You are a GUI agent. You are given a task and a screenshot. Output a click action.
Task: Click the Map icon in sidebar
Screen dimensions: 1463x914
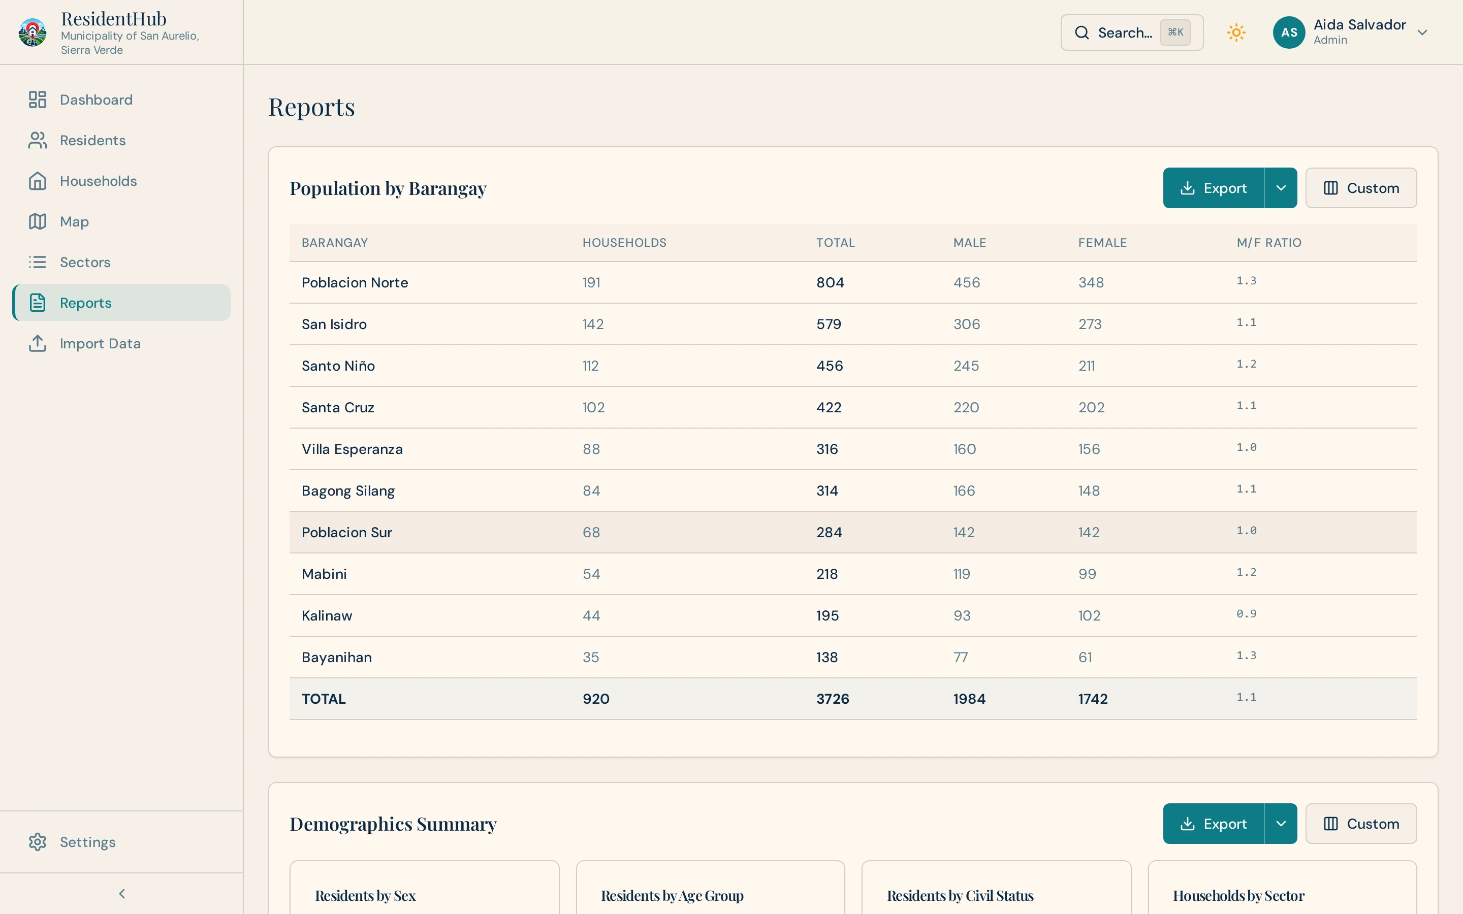pos(38,221)
